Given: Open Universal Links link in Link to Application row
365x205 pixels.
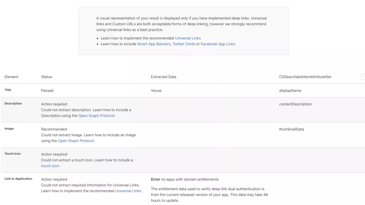Looking at the screenshot, I should pyautogui.click(x=128, y=191).
